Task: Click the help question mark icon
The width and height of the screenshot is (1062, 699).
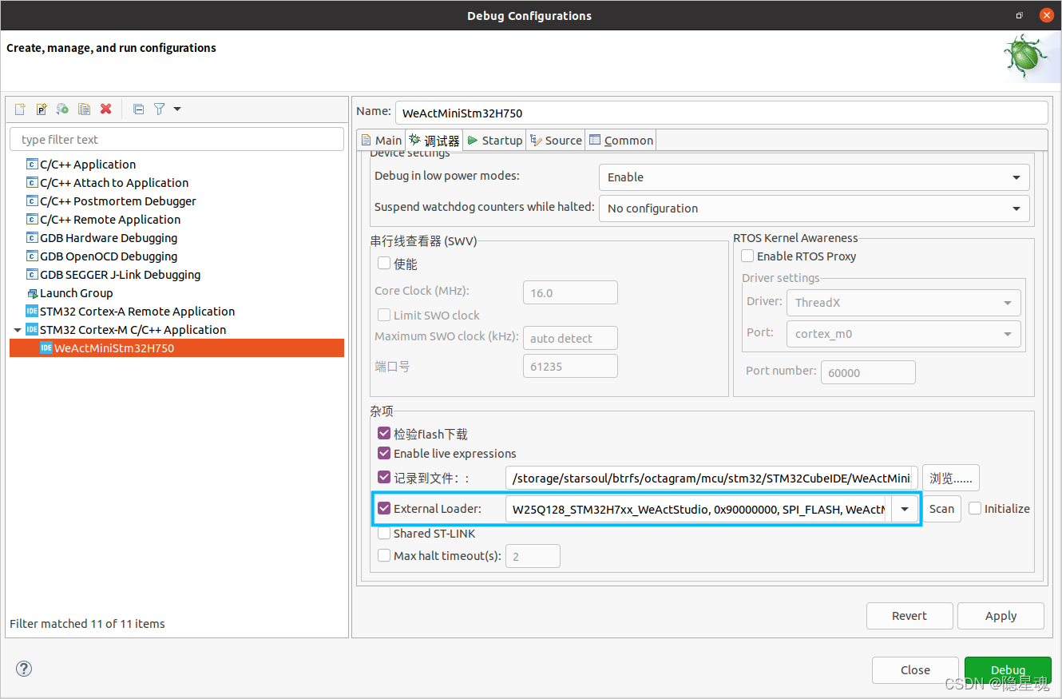Action: point(24,669)
